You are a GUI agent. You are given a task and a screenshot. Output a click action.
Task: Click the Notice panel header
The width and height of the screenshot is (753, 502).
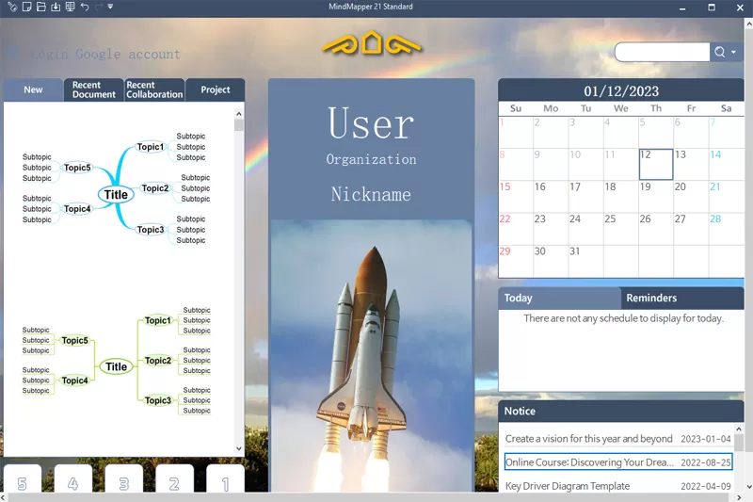[x=621, y=412]
